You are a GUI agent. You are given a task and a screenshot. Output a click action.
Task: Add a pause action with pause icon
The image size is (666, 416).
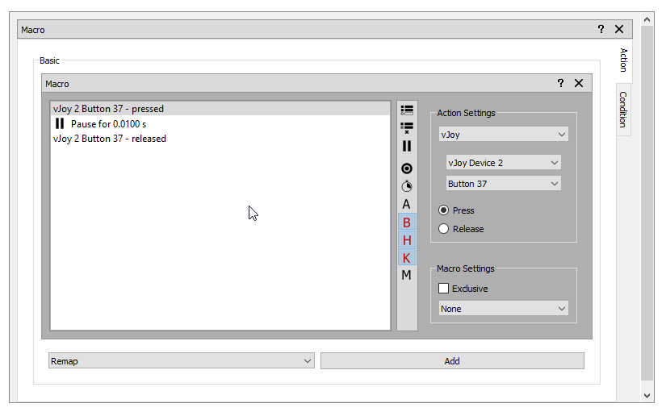(x=407, y=146)
